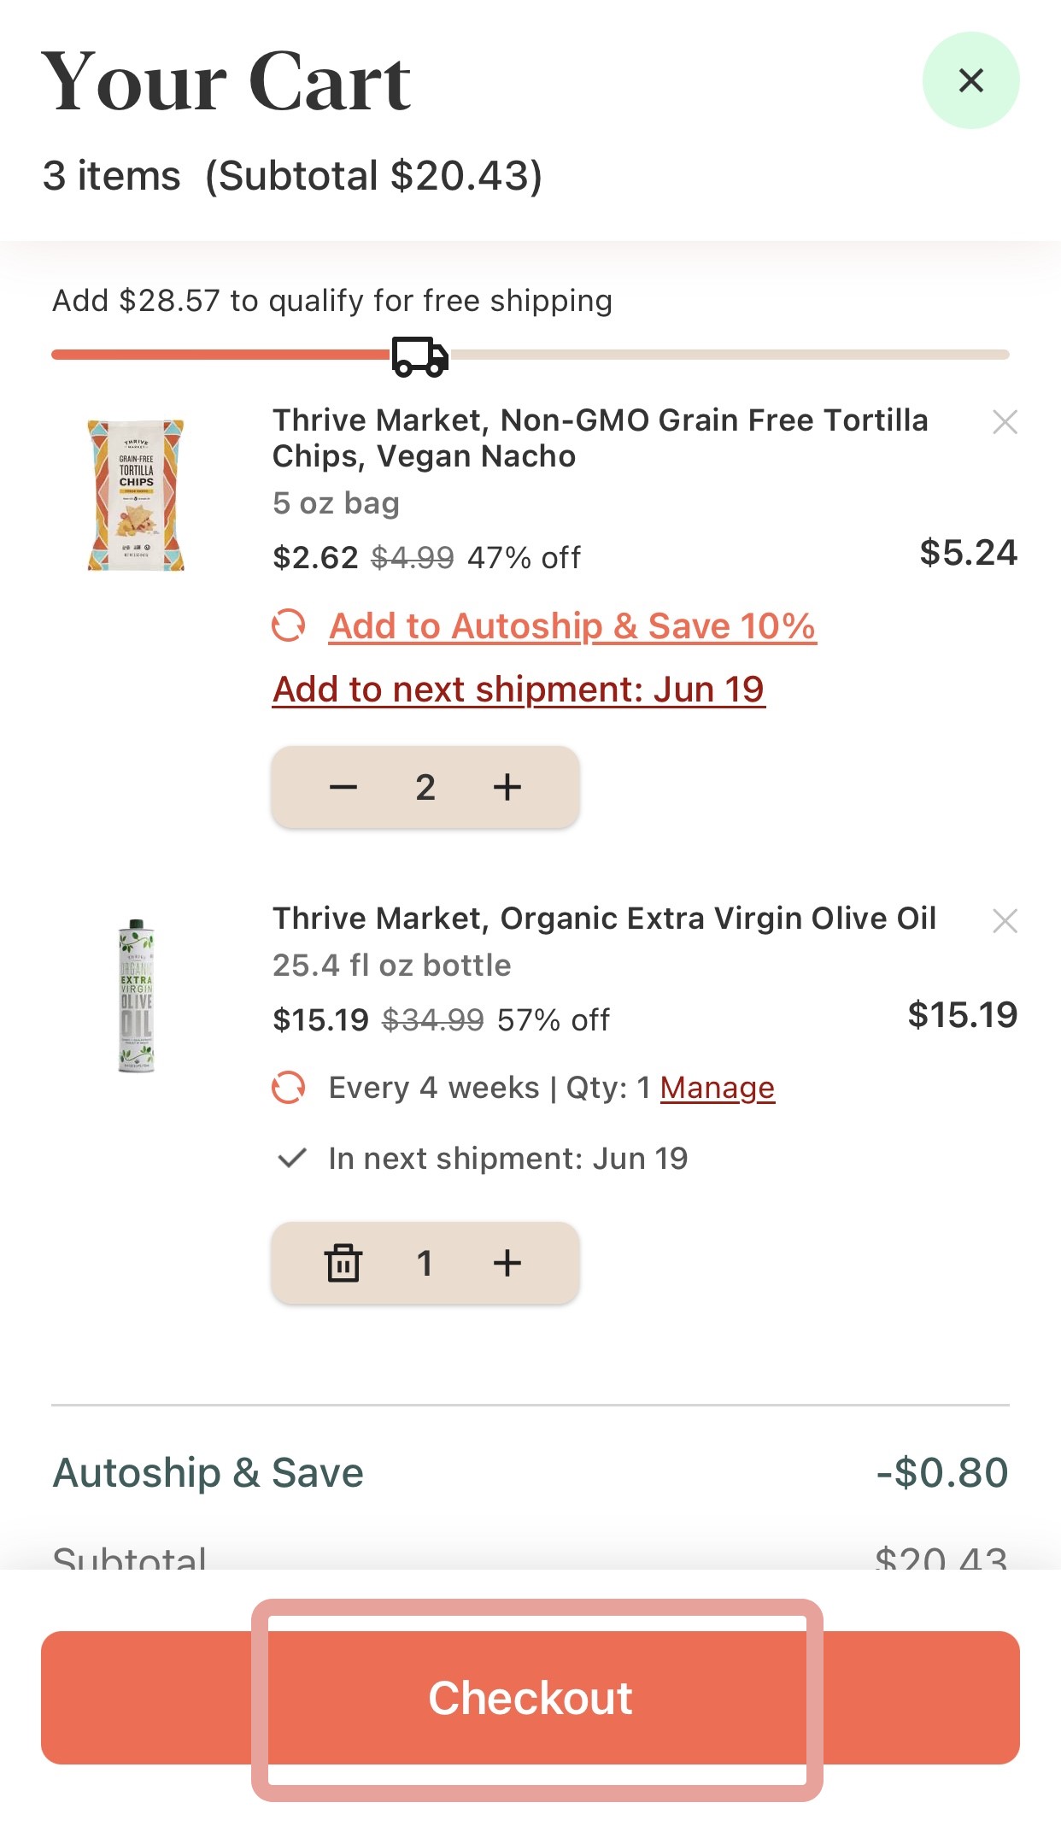Tap the trash icon for Olive Oil
The image size is (1061, 1826).
pos(343,1263)
